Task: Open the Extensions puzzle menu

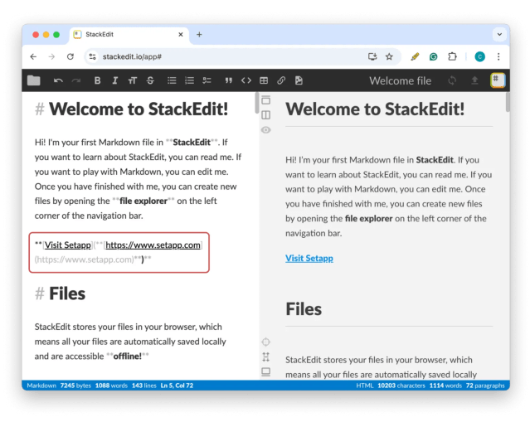Action: click(x=452, y=56)
